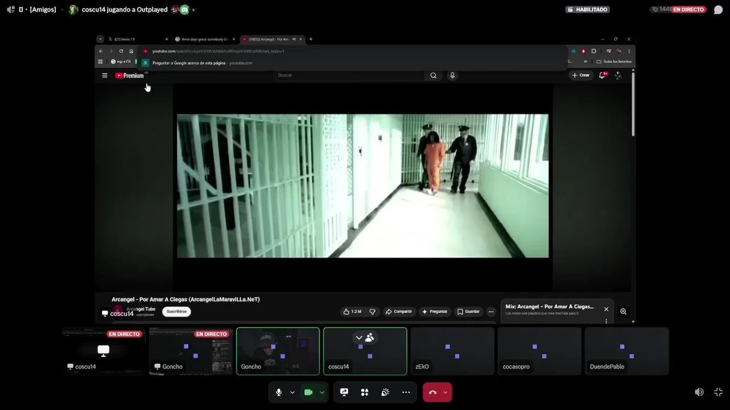
Task: Click the EN DIRECTO indicator top right
Action: point(688,10)
